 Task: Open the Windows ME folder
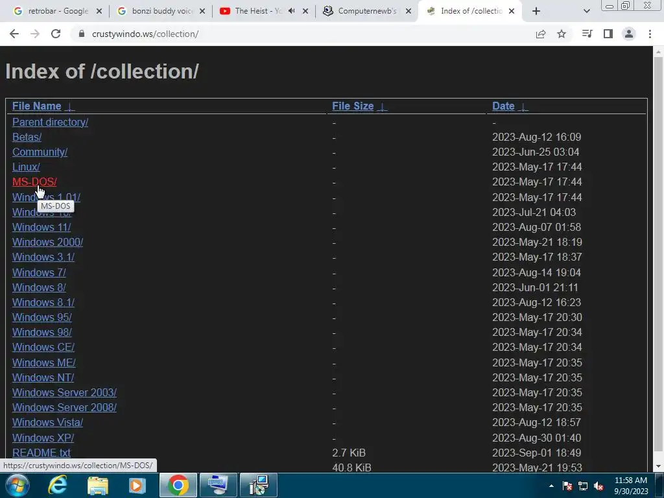[43, 362]
